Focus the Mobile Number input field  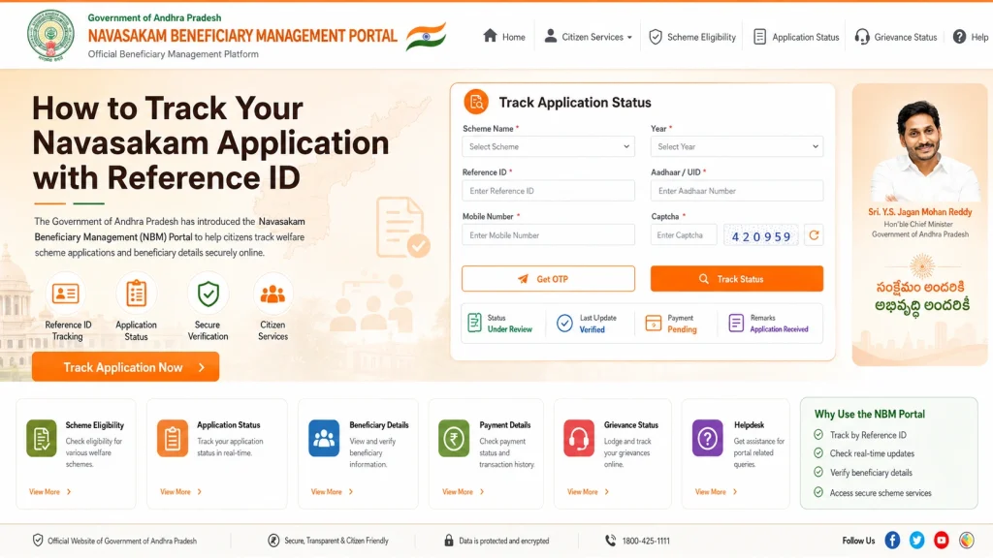coord(549,234)
